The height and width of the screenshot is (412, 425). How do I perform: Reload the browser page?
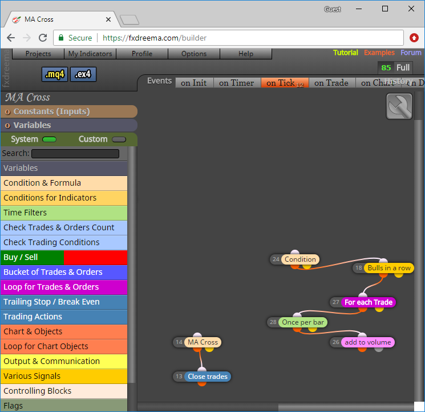43,38
